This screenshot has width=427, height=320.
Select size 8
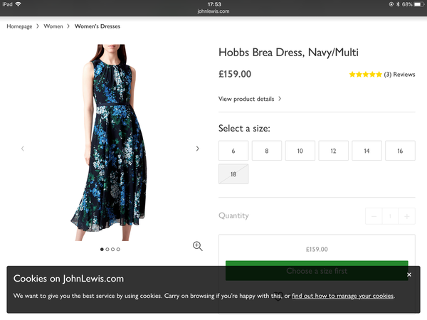(267, 151)
